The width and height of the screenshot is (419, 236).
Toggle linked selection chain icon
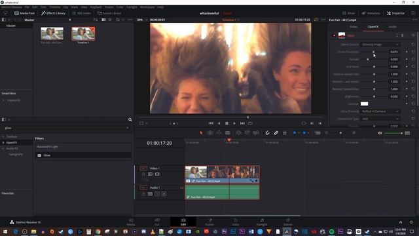click(276, 132)
